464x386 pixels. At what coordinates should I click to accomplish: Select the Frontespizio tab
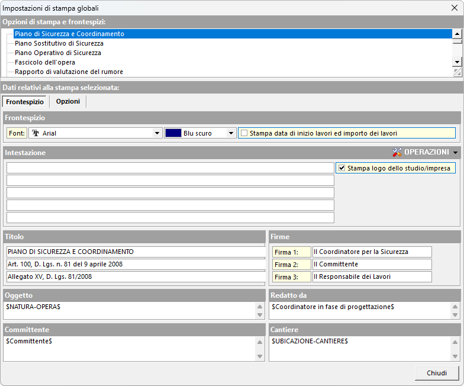pos(24,102)
